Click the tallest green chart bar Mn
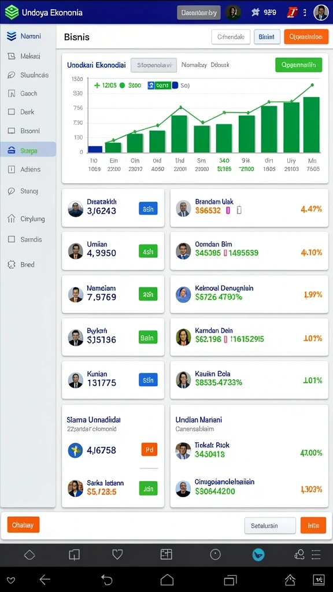Viewport: 333px width, 592px height. pyautogui.click(x=312, y=125)
